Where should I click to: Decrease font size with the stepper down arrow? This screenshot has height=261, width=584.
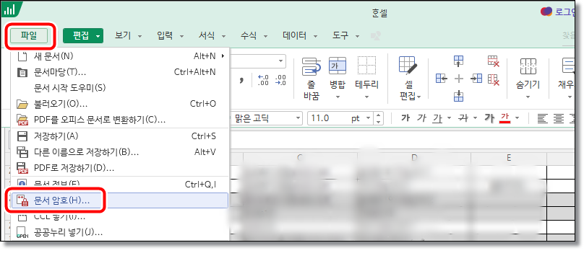point(379,122)
